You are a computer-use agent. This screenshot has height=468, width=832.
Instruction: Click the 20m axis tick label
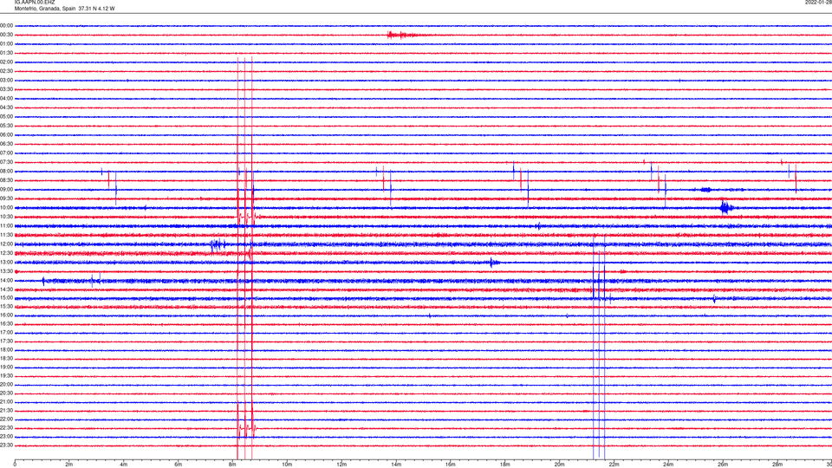[x=559, y=465]
